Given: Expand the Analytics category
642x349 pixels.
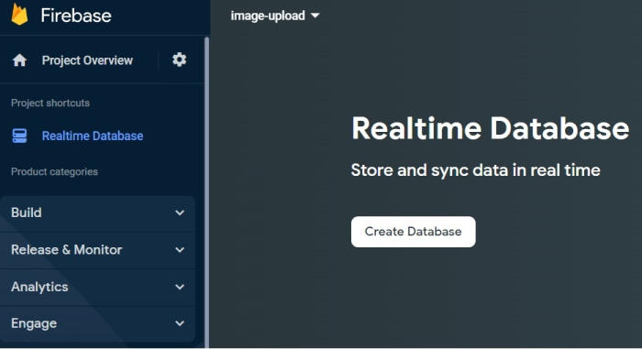Looking at the screenshot, I should click(x=97, y=287).
